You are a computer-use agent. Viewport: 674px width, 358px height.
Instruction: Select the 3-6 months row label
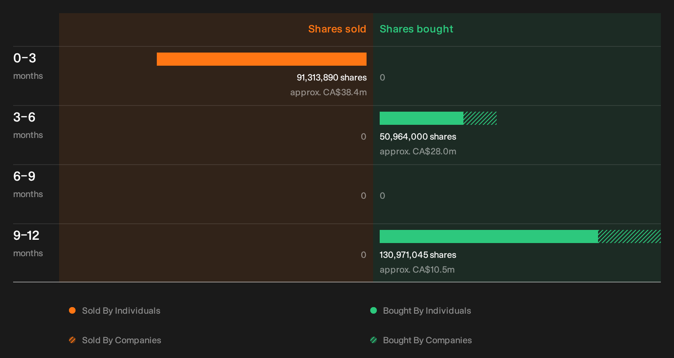(x=28, y=125)
